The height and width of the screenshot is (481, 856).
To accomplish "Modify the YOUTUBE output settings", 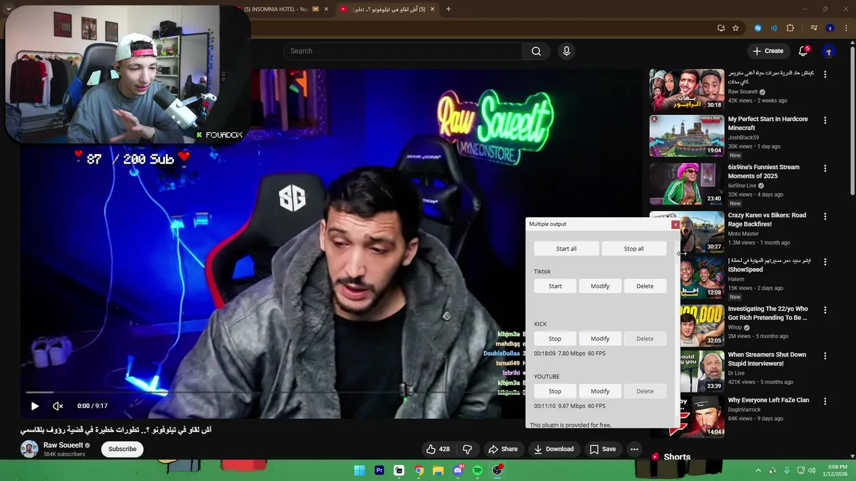I will coord(600,391).
